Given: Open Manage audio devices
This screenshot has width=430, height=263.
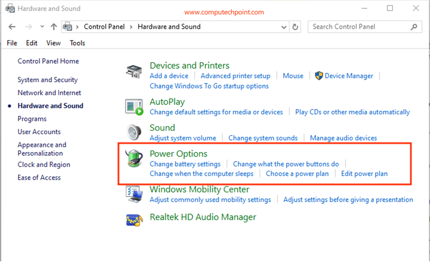Looking at the screenshot, I should click(344, 138).
